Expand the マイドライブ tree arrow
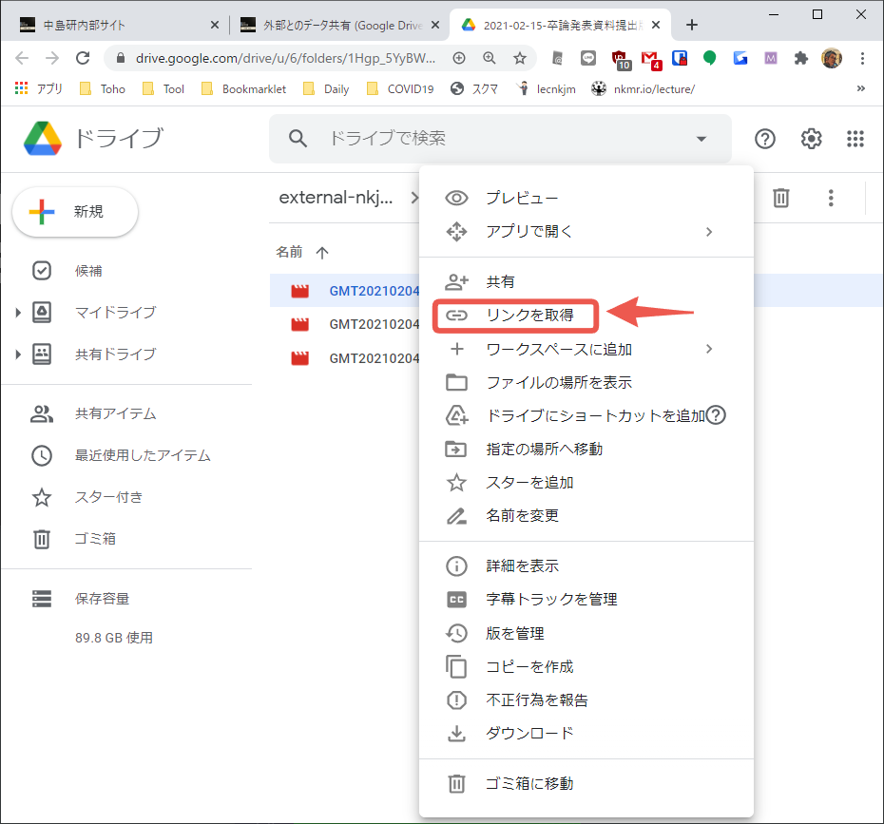The height and width of the screenshot is (824, 884). 18,313
